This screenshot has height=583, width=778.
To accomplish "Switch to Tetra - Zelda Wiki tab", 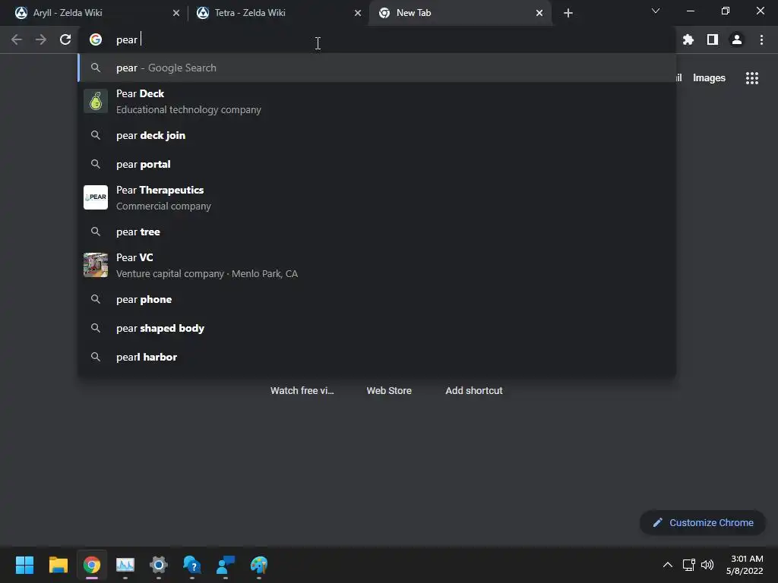I will pos(278,13).
